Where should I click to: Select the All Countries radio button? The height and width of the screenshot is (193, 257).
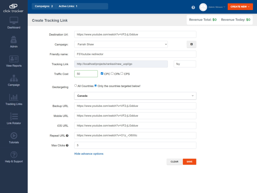(76, 85)
